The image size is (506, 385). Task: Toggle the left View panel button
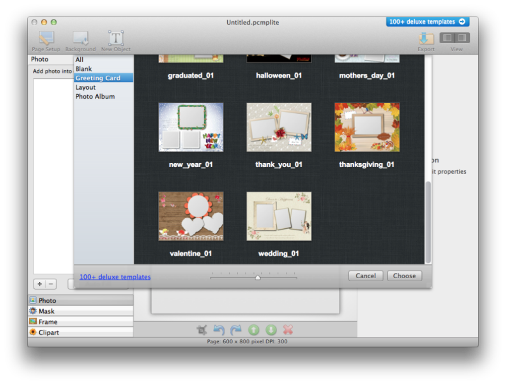point(447,38)
